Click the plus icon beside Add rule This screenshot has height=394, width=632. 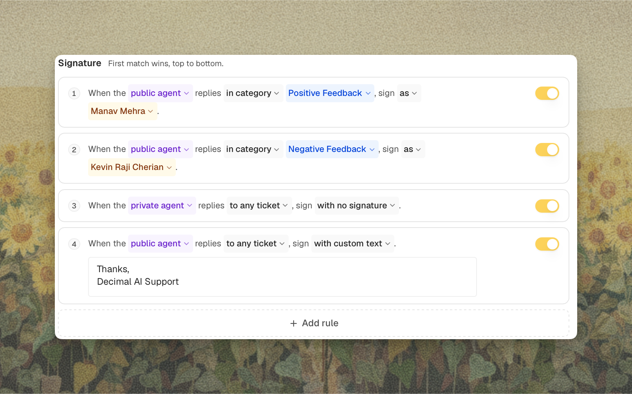[294, 324]
